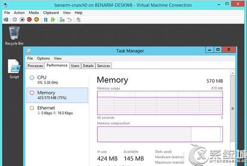
Task: Click the Virtual Machine Connection window icon
Action: pos(5,5)
